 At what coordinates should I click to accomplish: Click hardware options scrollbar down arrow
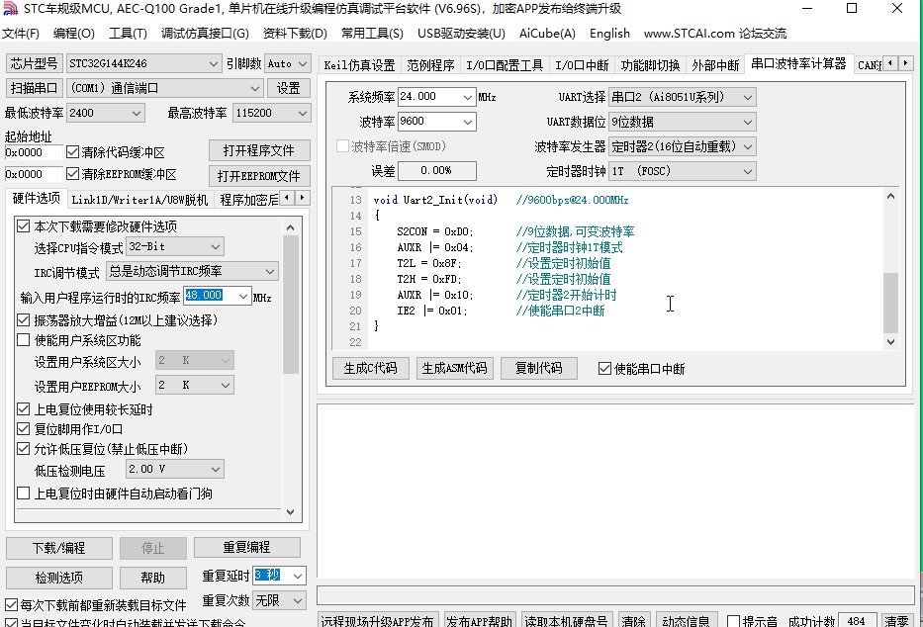[x=290, y=511]
